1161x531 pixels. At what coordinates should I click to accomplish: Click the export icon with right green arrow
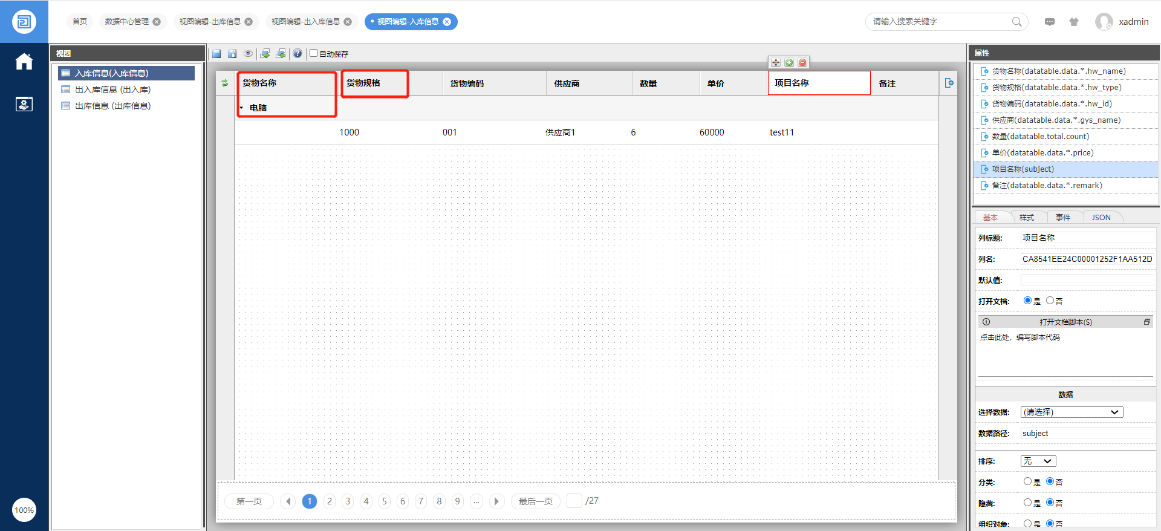click(265, 54)
